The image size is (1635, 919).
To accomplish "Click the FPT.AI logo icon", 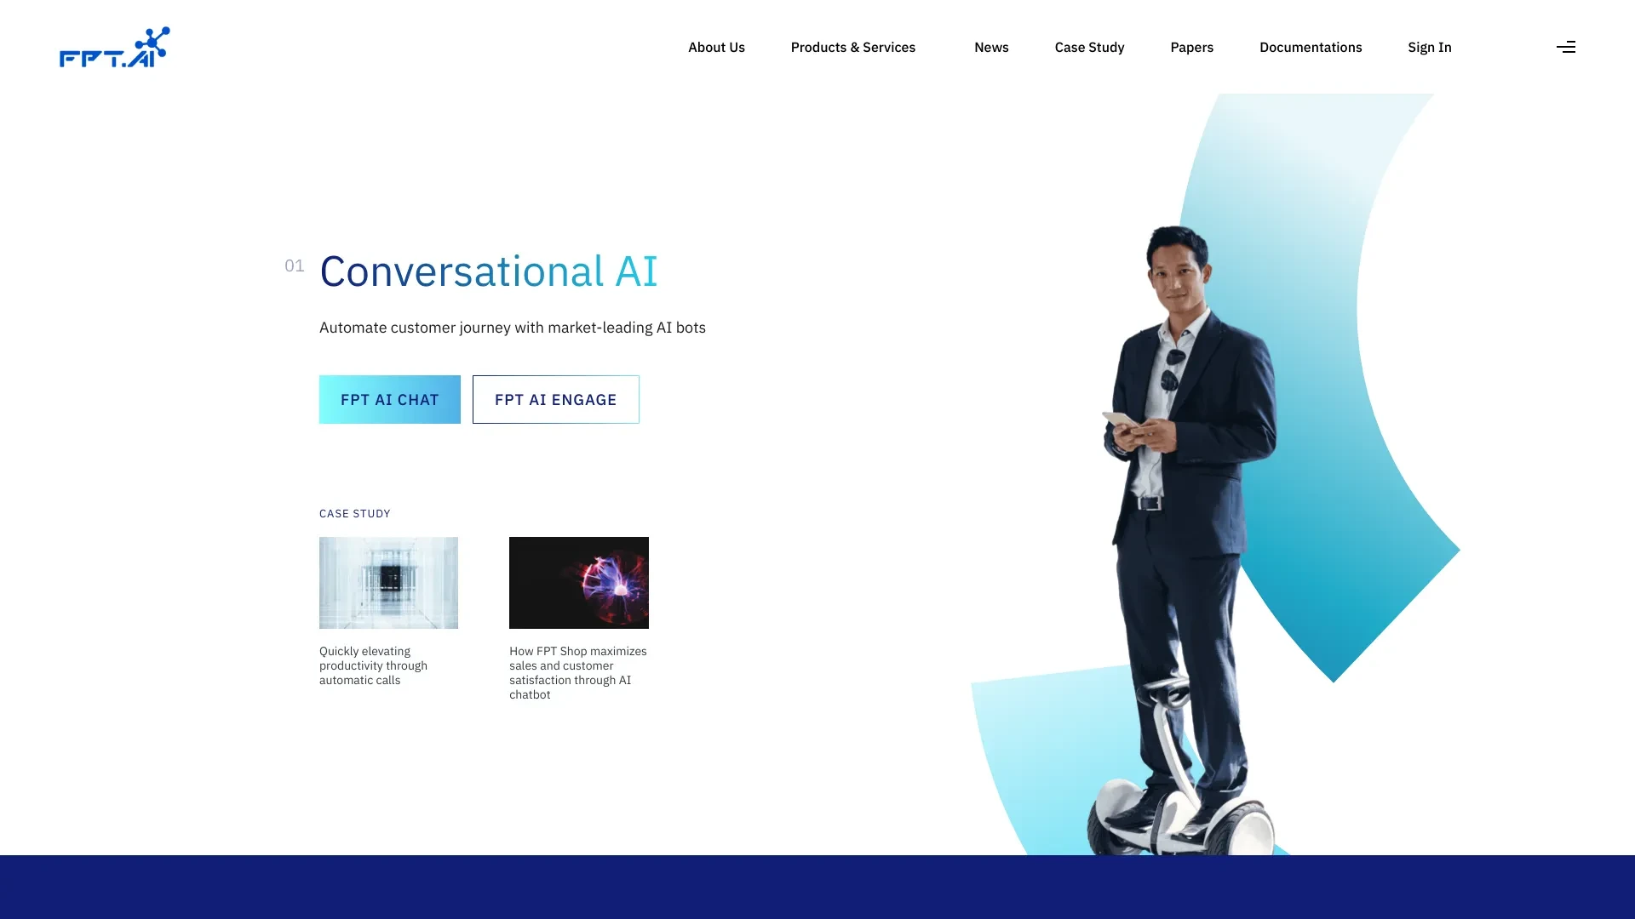I will coord(113,46).
